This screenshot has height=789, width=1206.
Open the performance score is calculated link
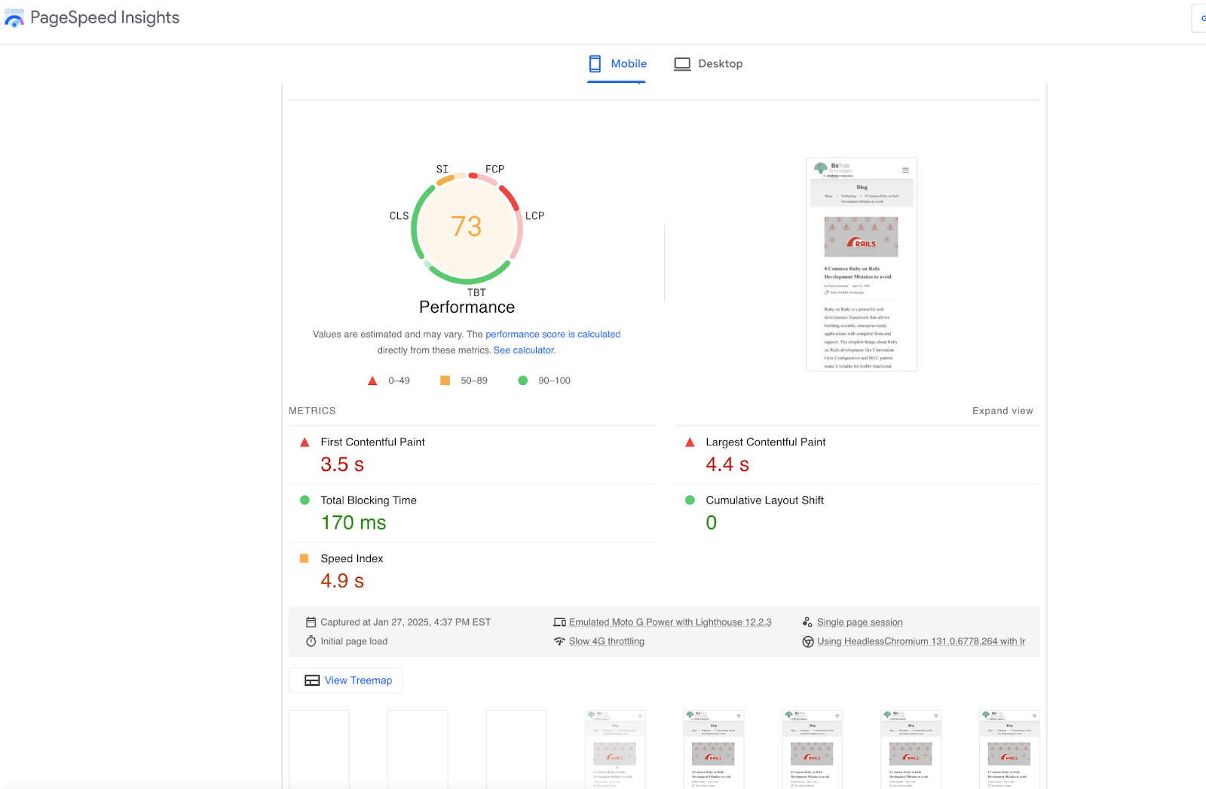(x=552, y=335)
